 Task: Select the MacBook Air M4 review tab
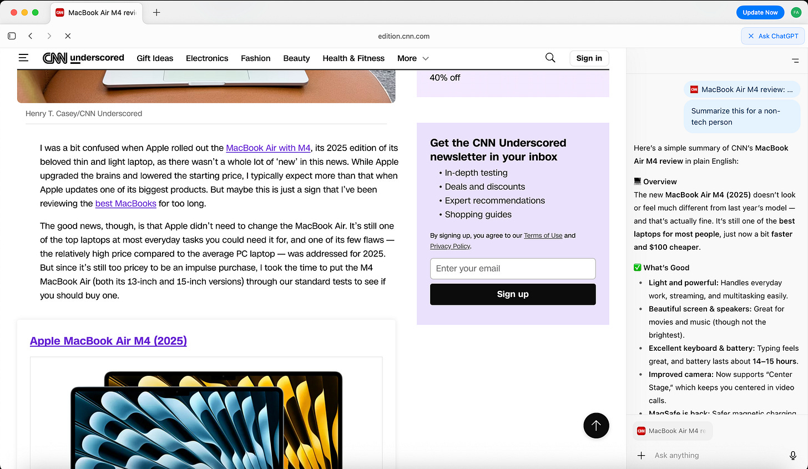(x=96, y=12)
